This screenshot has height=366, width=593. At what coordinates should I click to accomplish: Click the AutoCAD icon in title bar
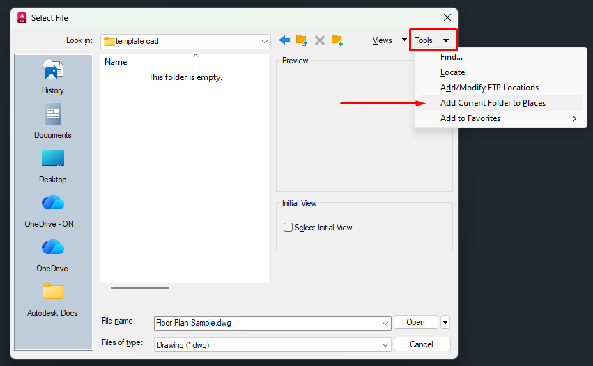pos(22,17)
